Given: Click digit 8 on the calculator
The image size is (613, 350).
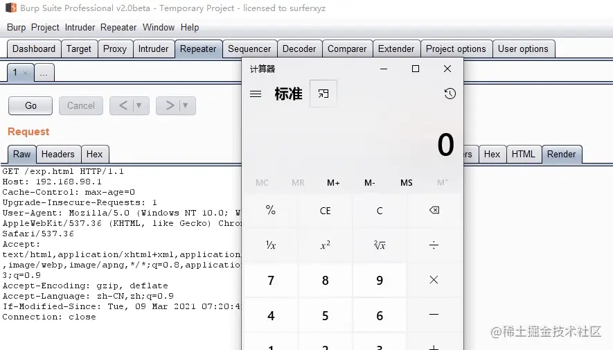Looking at the screenshot, I should pyautogui.click(x=326, y=280).
